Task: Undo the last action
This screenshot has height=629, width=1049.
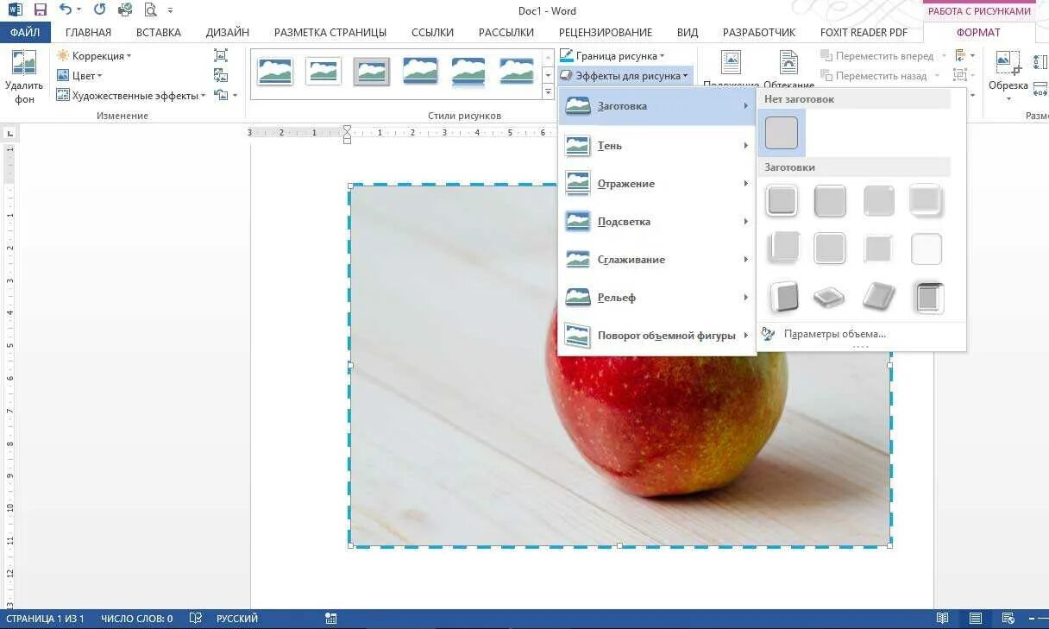Action: click(x=66, y=10)
